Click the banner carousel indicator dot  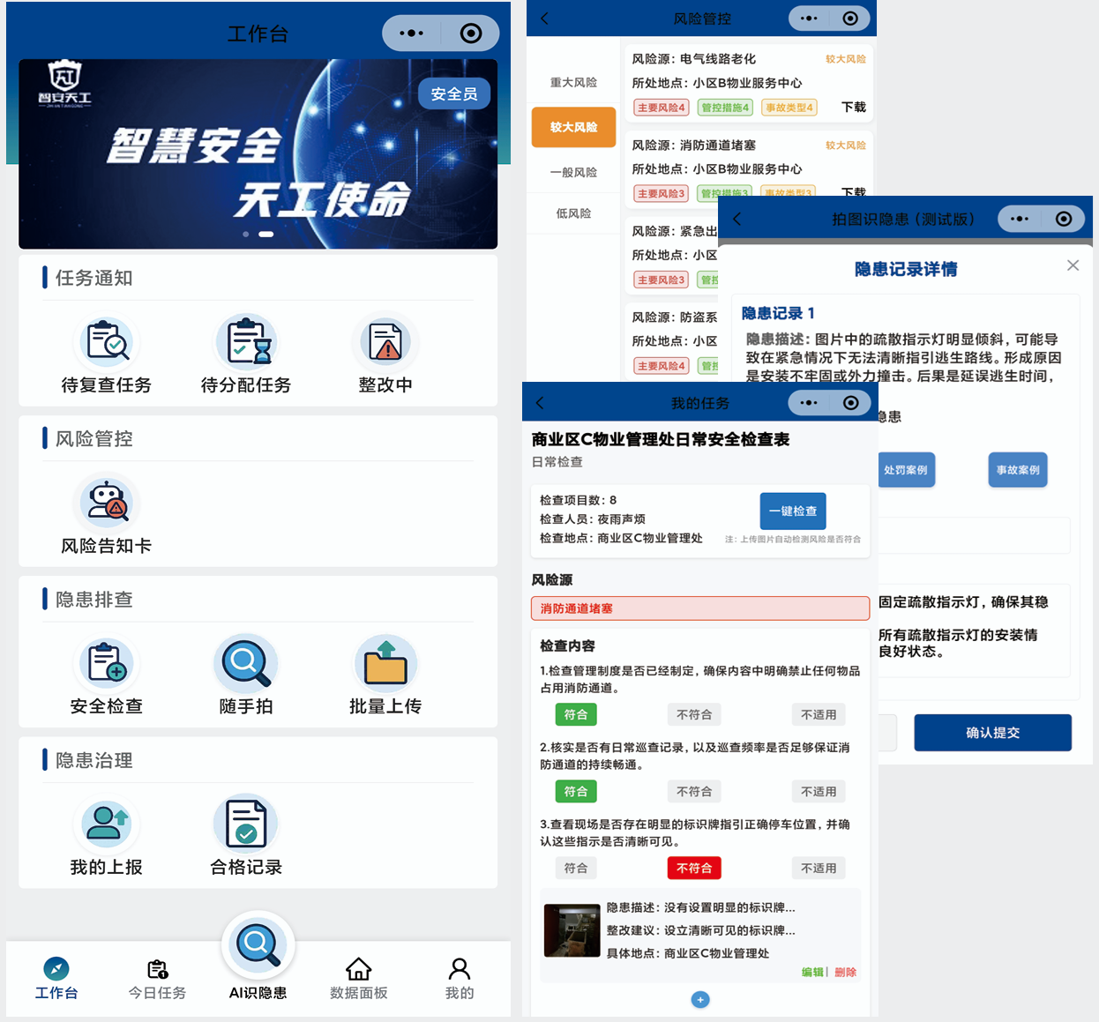(x=246, y=235)
